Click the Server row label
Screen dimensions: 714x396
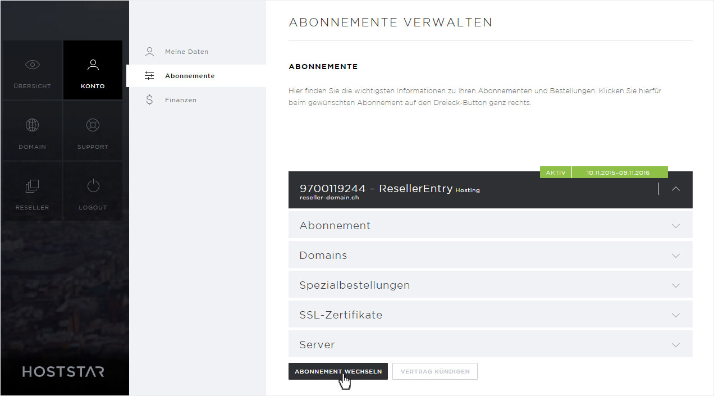pyautogui.click(x=317, y=344)
